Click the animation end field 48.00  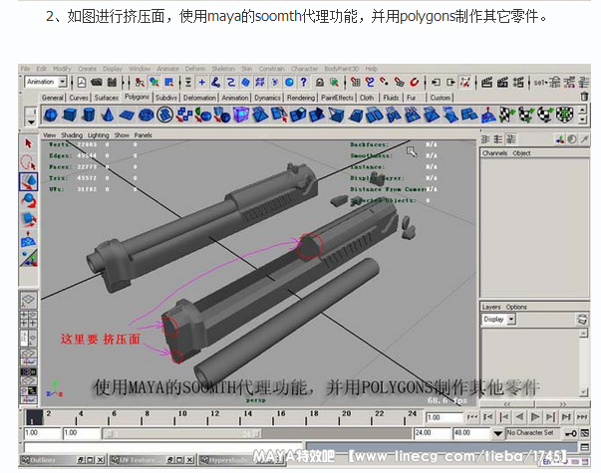pos(470,433)
